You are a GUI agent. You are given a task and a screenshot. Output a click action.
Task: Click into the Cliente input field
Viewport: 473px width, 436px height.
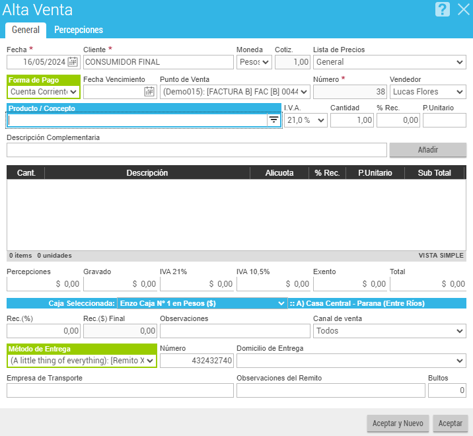pyautogui.click(x=159, y=62)
